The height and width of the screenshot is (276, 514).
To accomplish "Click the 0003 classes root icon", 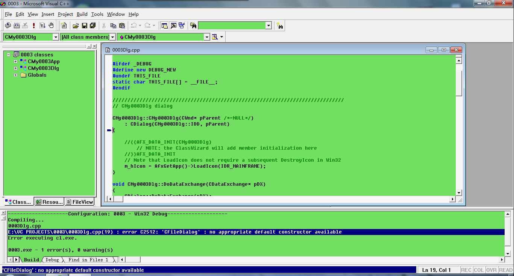I will 16,55.
